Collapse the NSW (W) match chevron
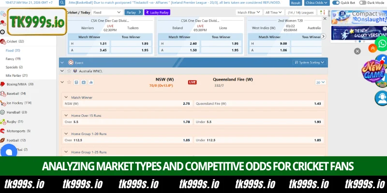 62,82
